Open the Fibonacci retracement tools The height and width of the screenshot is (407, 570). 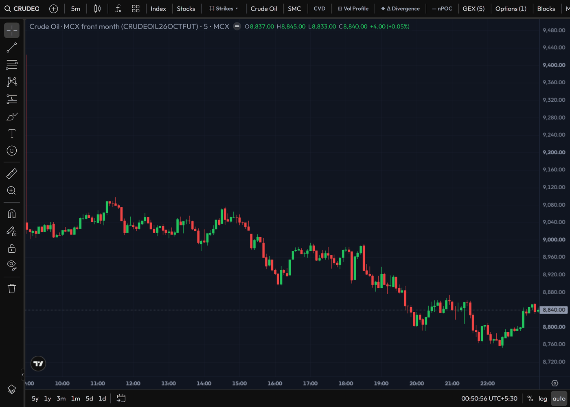point(12,65)
